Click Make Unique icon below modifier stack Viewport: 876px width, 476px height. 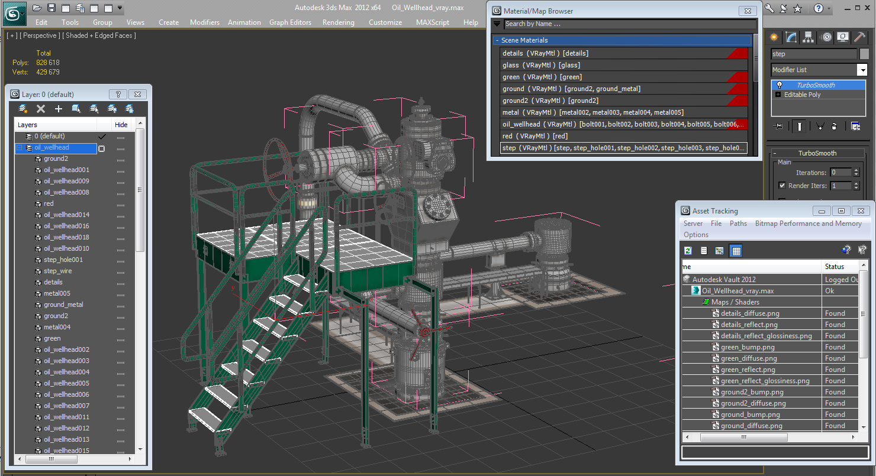[x=820, y=126]
